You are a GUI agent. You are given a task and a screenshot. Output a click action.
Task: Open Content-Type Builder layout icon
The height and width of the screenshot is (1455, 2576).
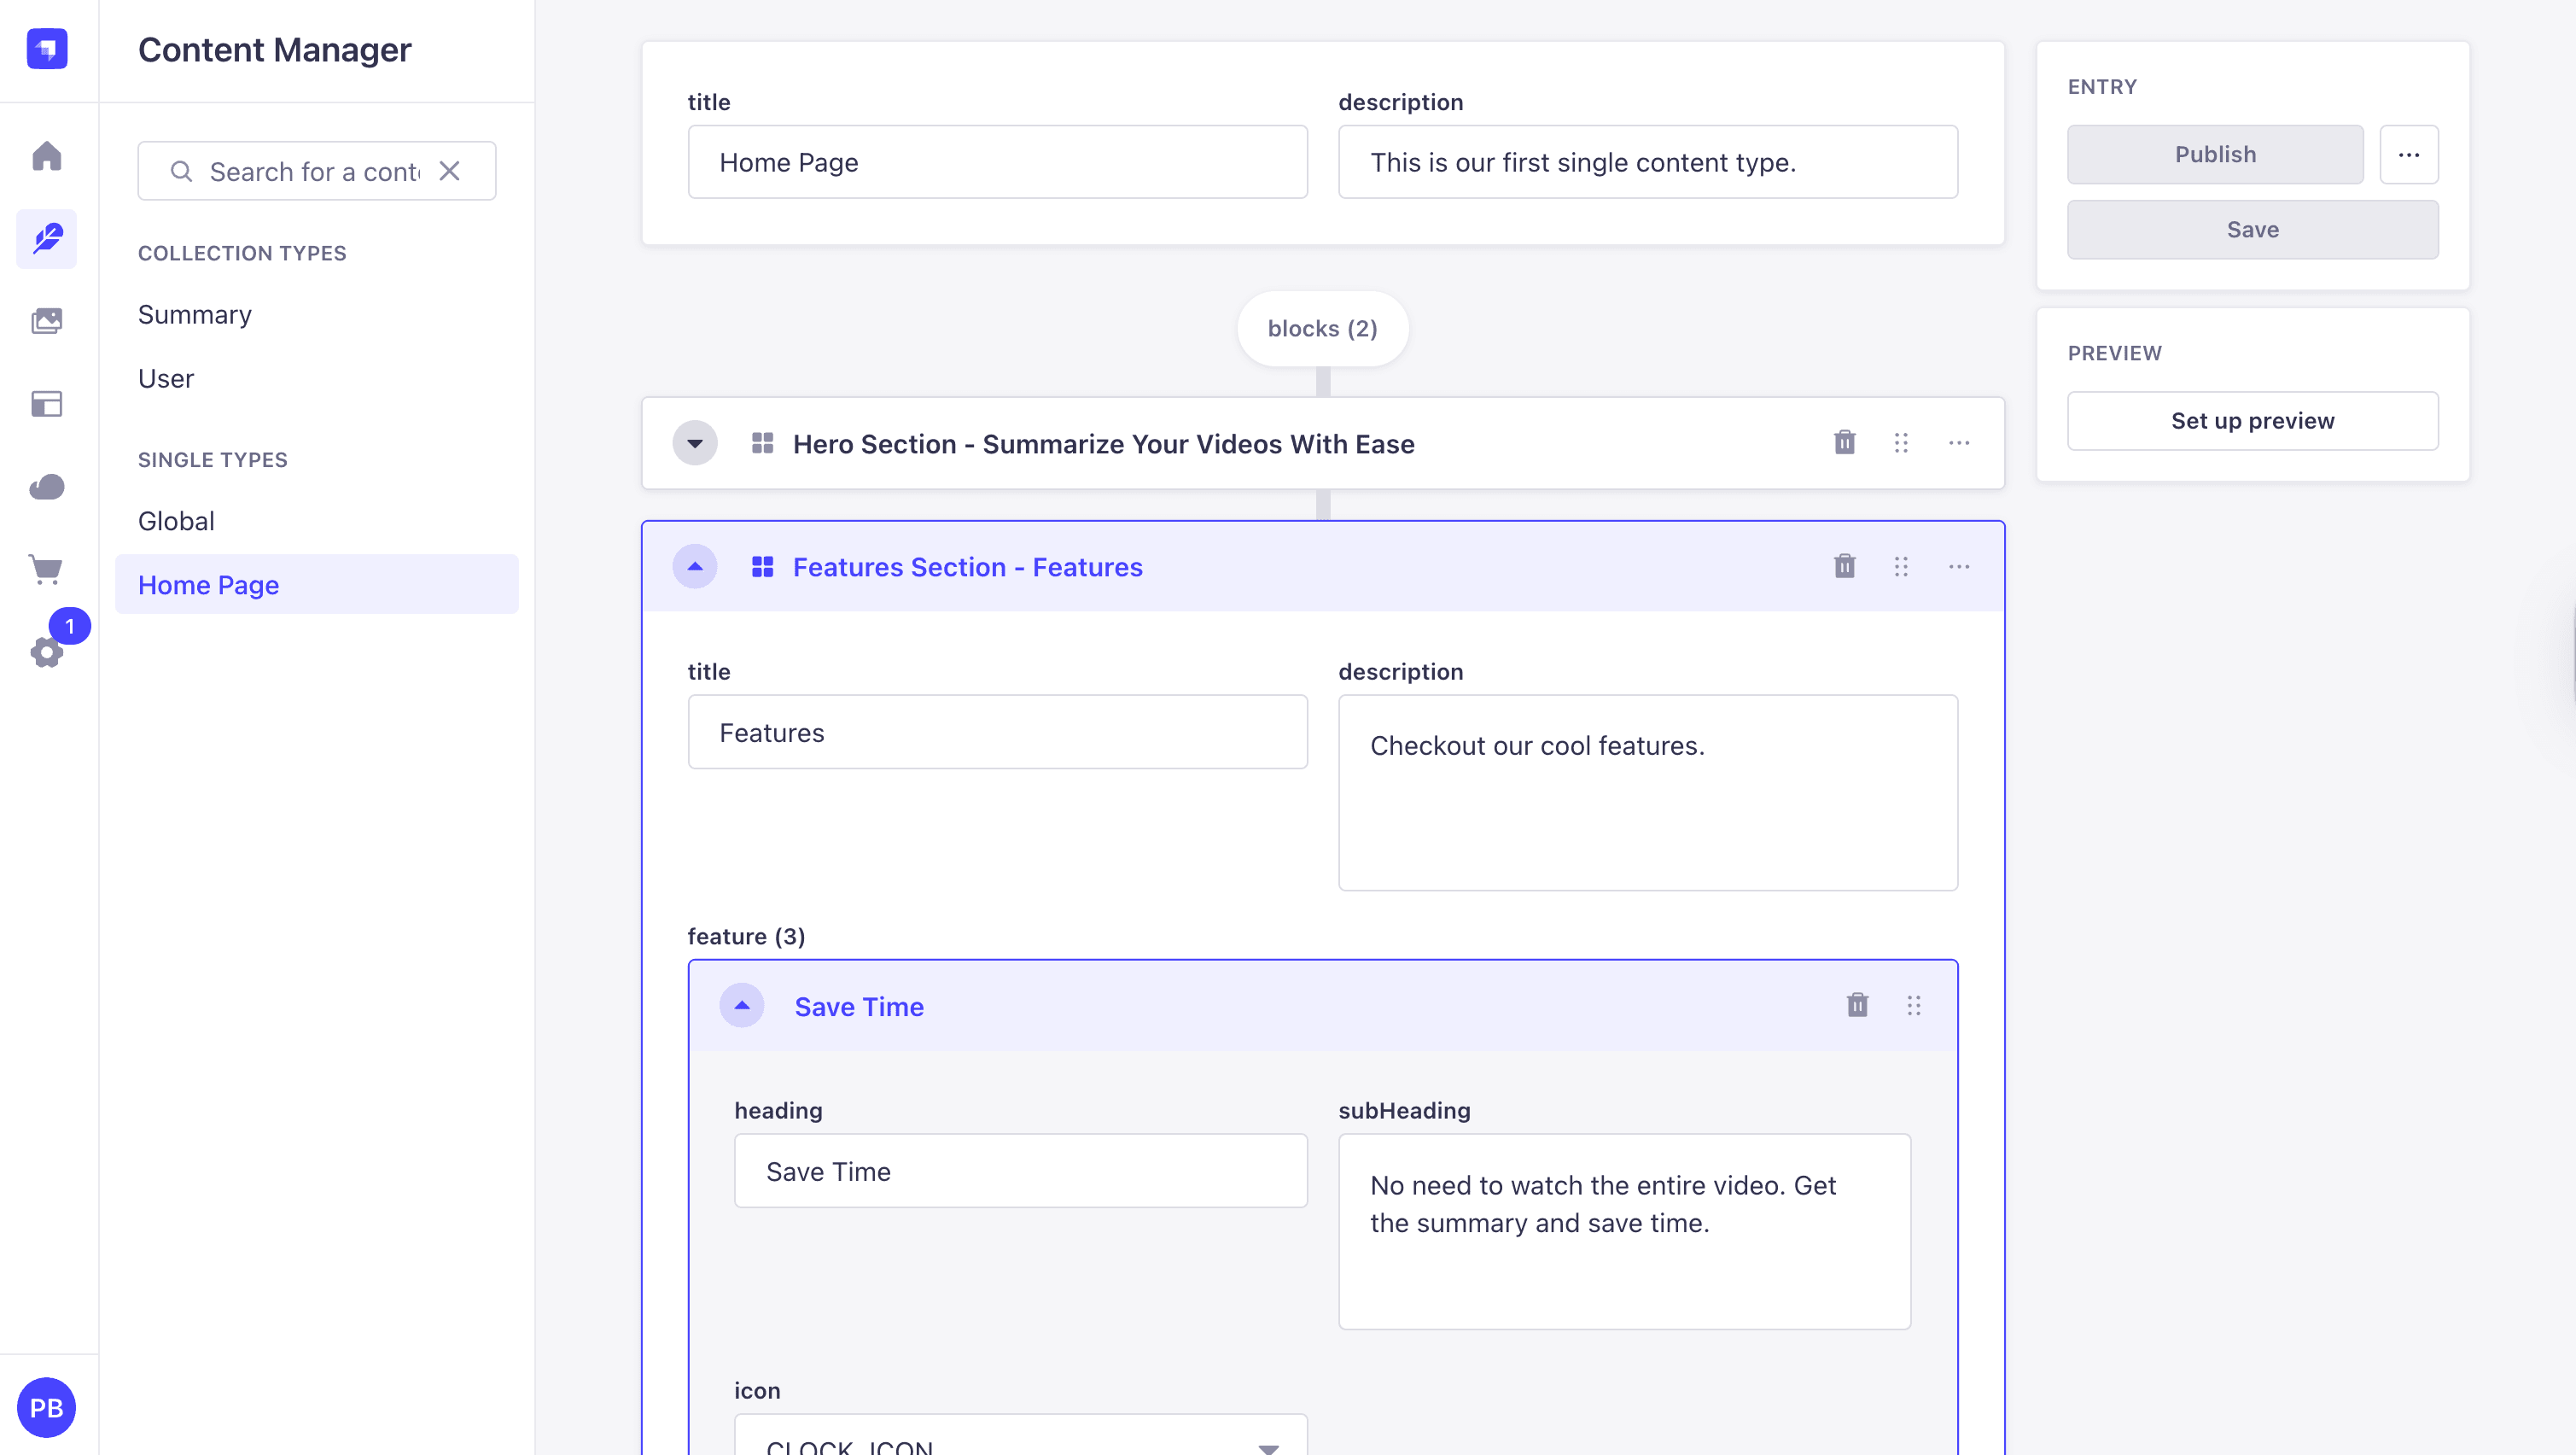47,403
